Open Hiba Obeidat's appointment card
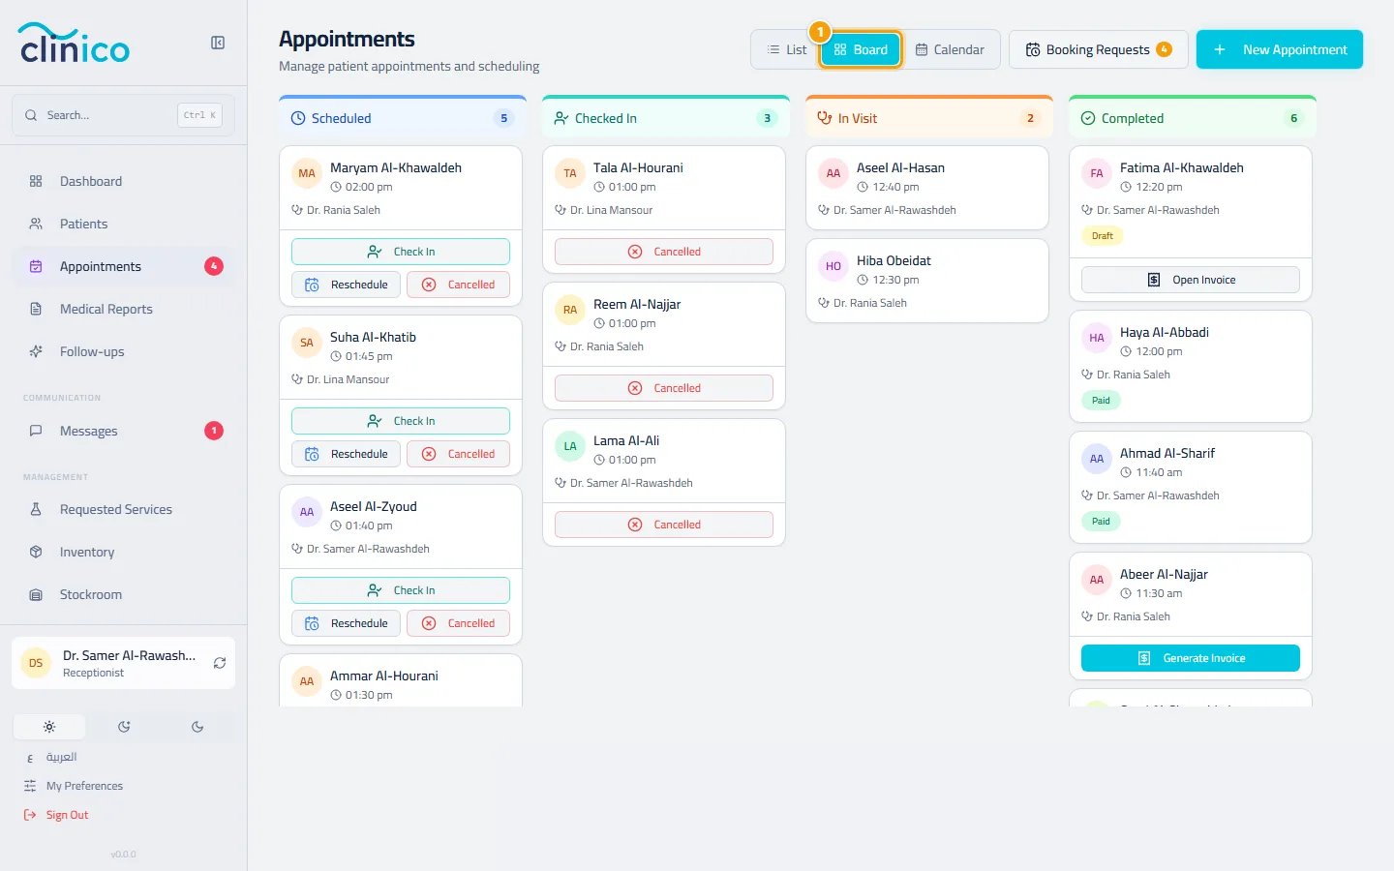This screenshot has width=1394, height=871. click(927, 281)
